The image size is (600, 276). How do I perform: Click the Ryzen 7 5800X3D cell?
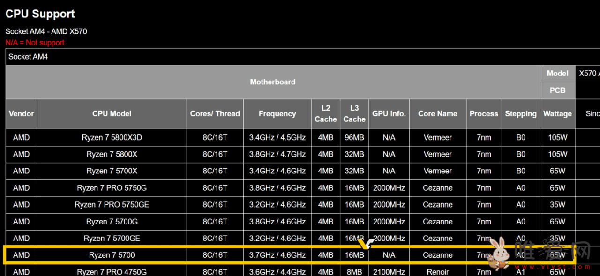[x=112, y=138]
